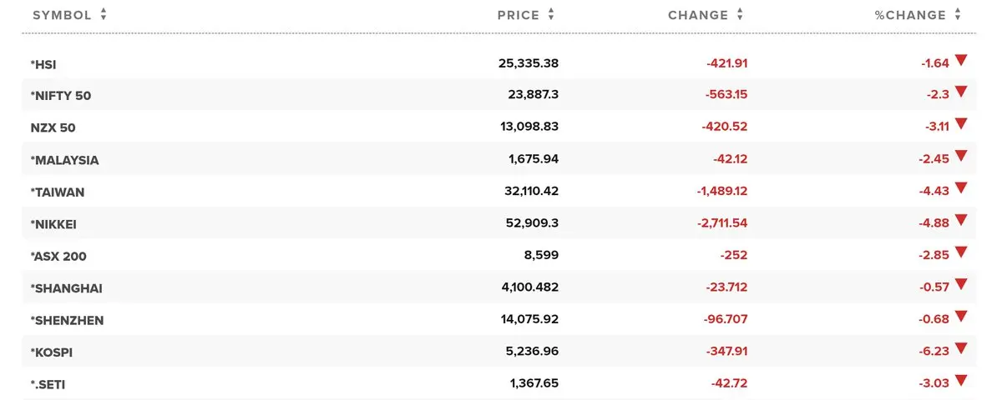Select the NZX 50 symbol

point(53,127)
